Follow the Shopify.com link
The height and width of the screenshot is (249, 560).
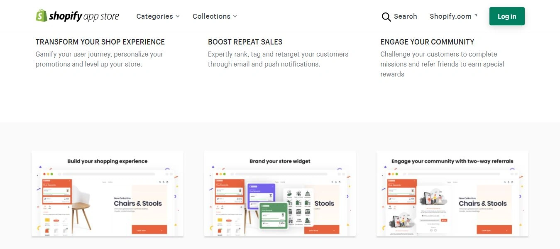(x=450, y=16)
